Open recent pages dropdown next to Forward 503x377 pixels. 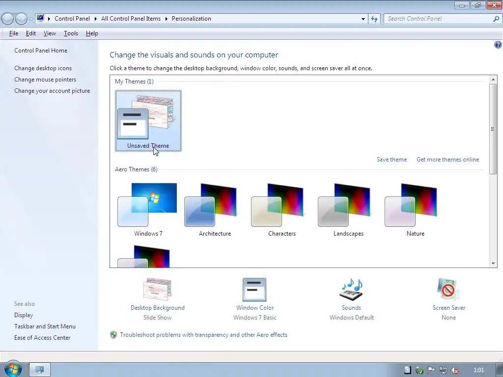click(x=31, y=19)
